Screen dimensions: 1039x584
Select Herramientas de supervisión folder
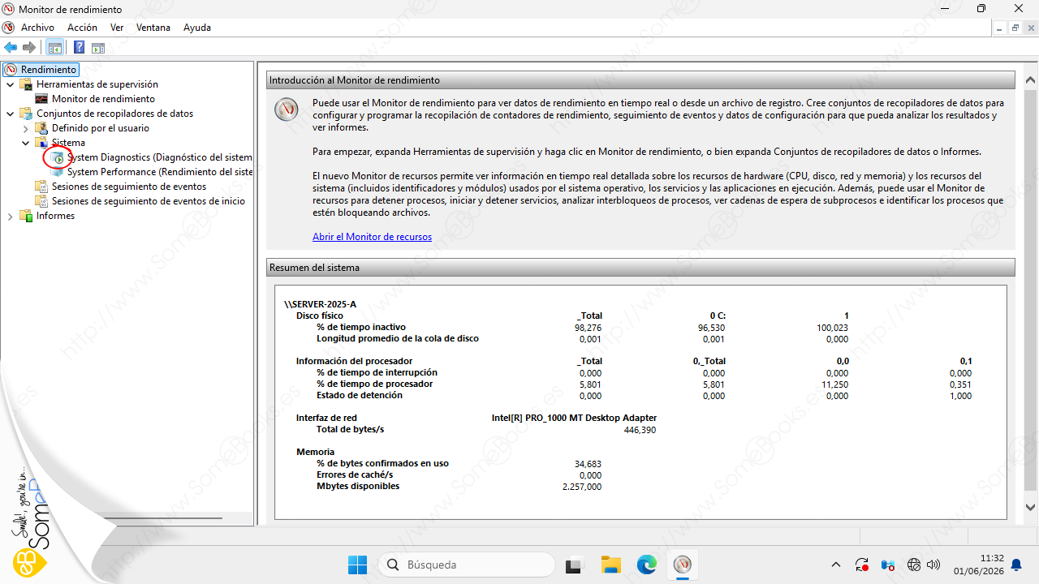click(97, 84)
